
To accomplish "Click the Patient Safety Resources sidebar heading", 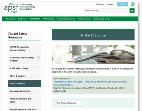I will coord(18,36).
